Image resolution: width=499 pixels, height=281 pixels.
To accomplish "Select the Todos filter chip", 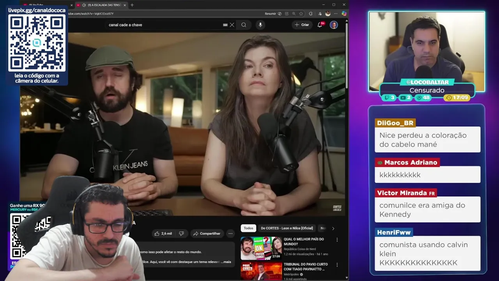I will (x=248, y=228).
